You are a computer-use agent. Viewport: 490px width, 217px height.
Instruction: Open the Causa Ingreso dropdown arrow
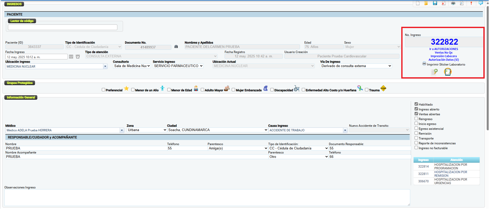click(345, 130)
